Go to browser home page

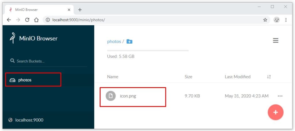tap(36, 20)
